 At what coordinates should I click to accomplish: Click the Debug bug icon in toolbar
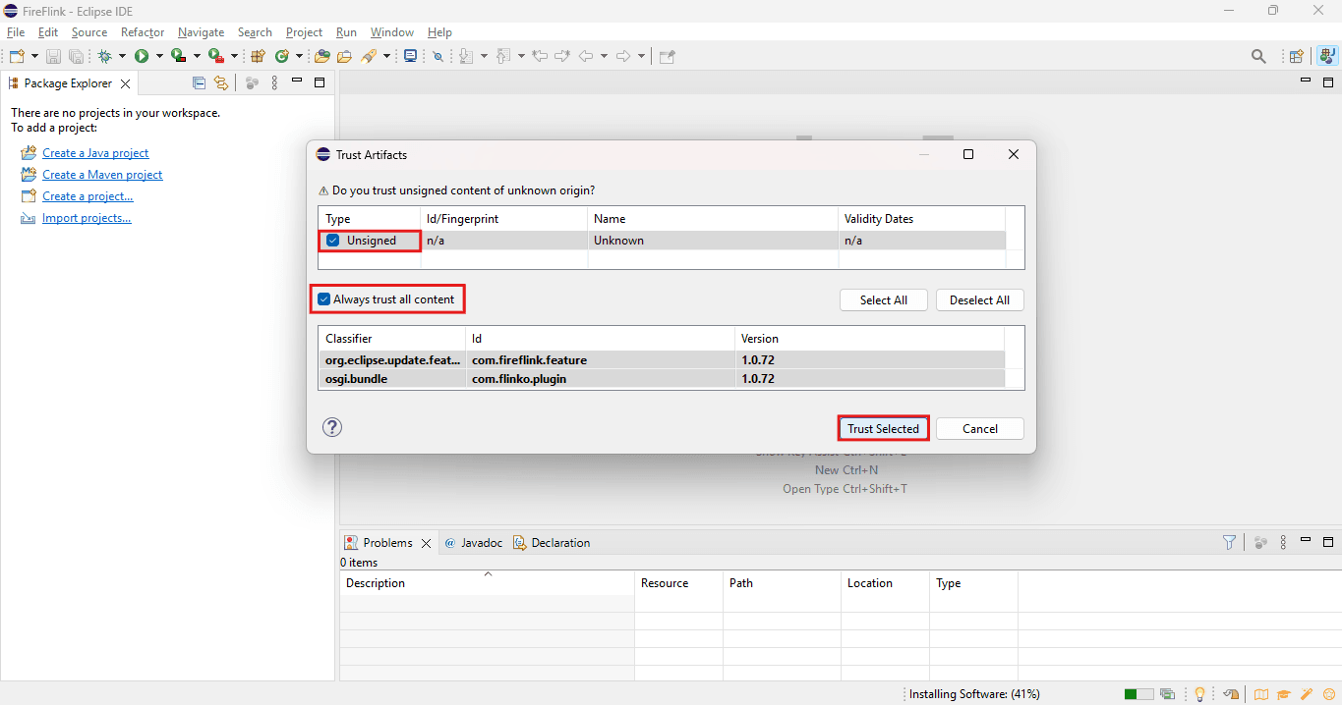pyautogui.click(x=105, y=56)
